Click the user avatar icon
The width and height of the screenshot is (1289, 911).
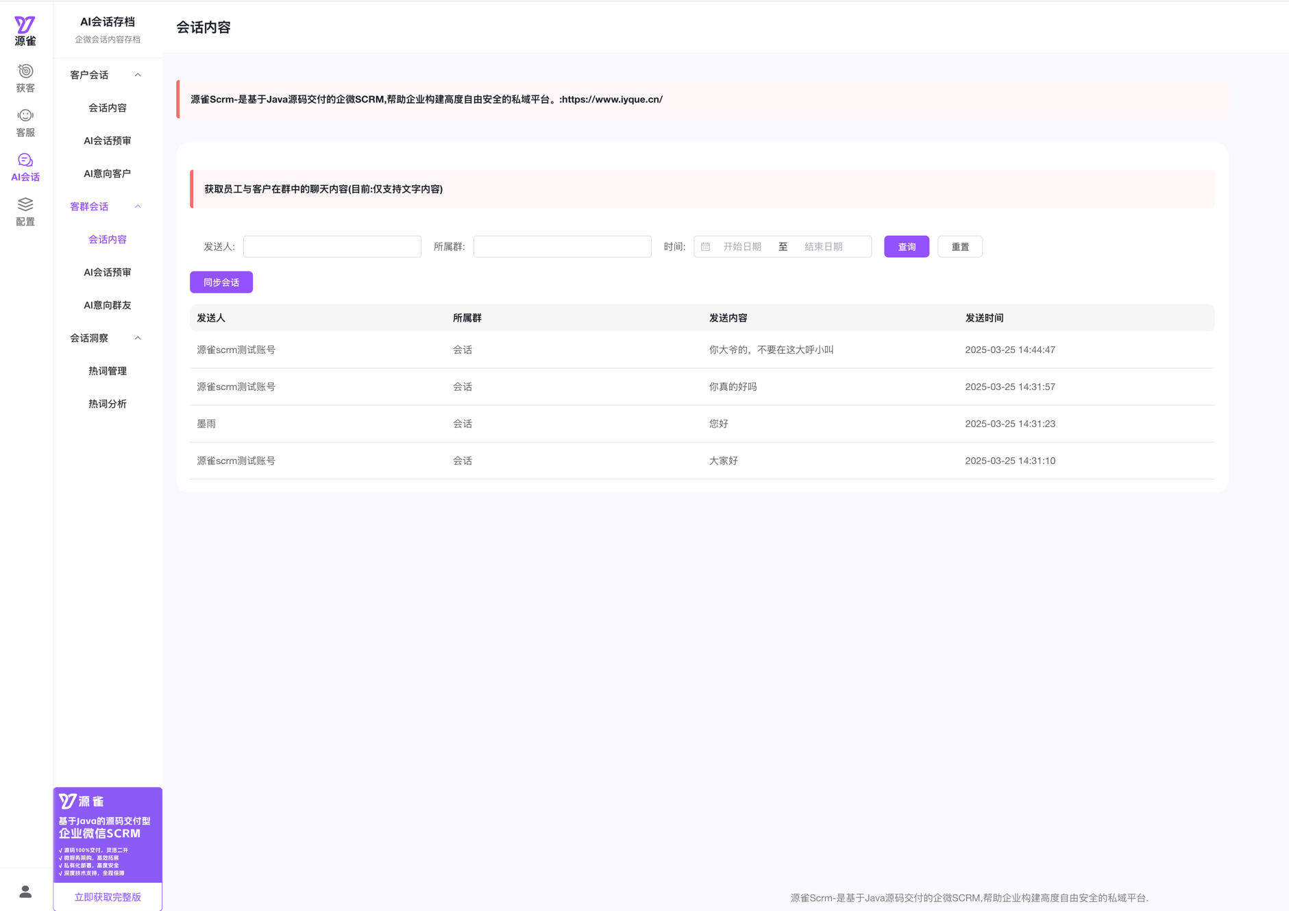pyautogui.click(x=25, y=891)
